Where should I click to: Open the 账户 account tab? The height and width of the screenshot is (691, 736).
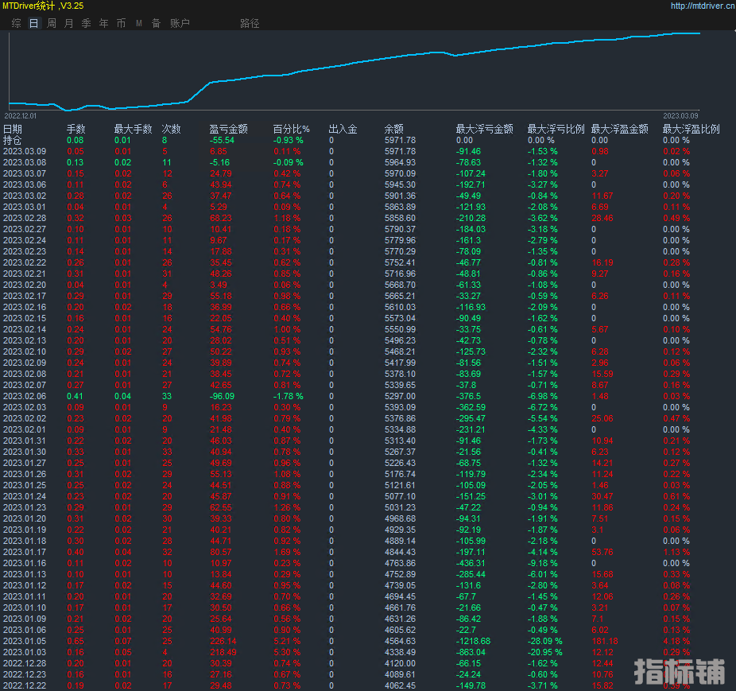[180, 23]
